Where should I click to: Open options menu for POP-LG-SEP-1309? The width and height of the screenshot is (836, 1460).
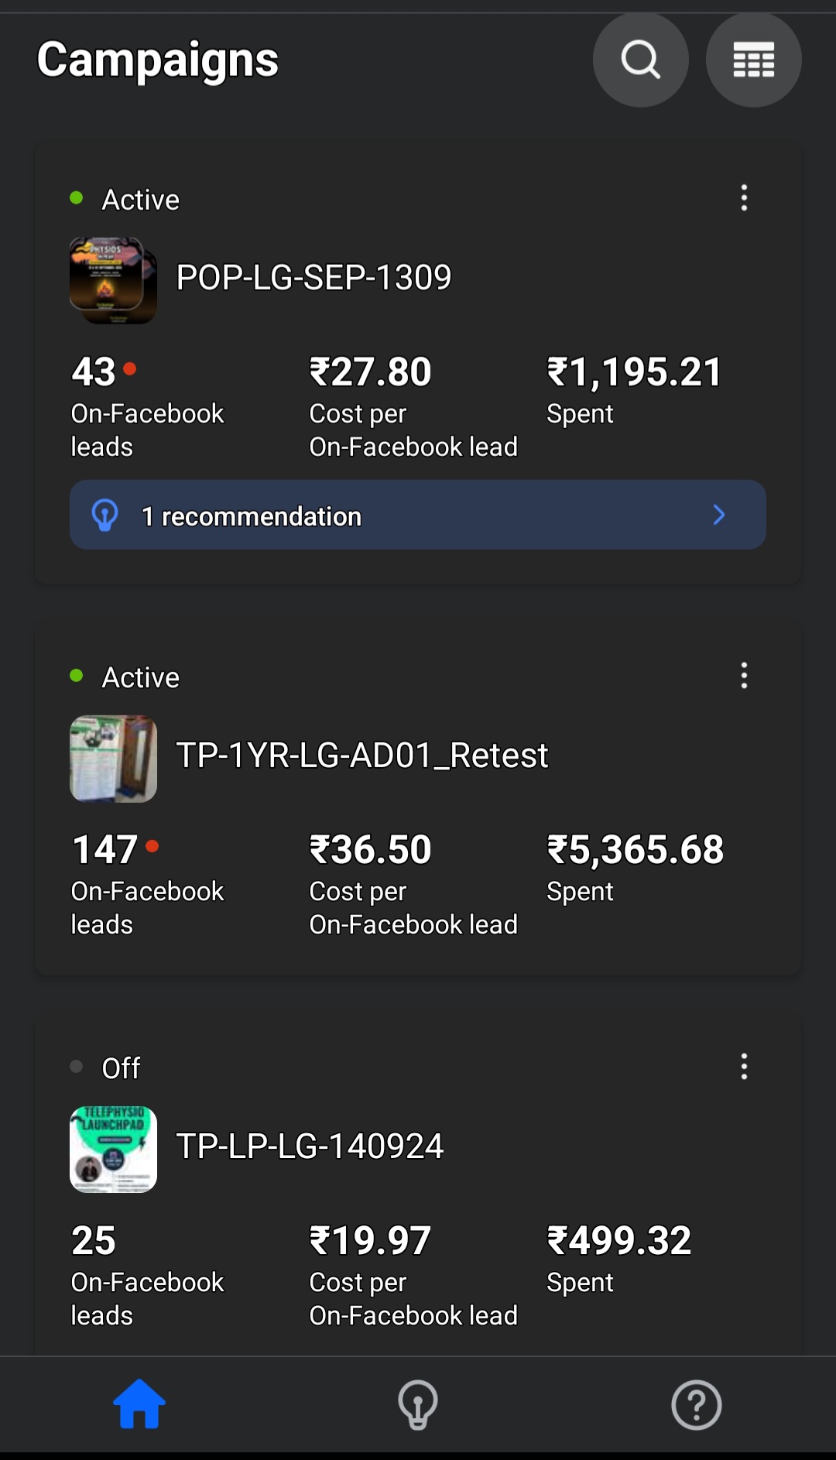coord(744,198)
